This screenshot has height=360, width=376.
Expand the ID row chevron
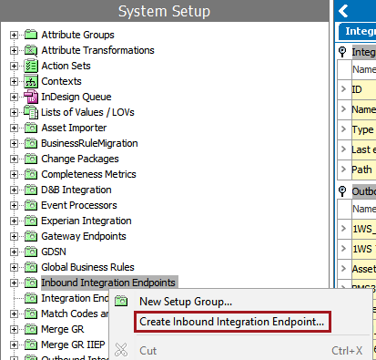[343, 89]
